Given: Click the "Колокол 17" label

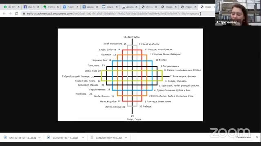Looking at the screenshot, I should pos(108,55).
